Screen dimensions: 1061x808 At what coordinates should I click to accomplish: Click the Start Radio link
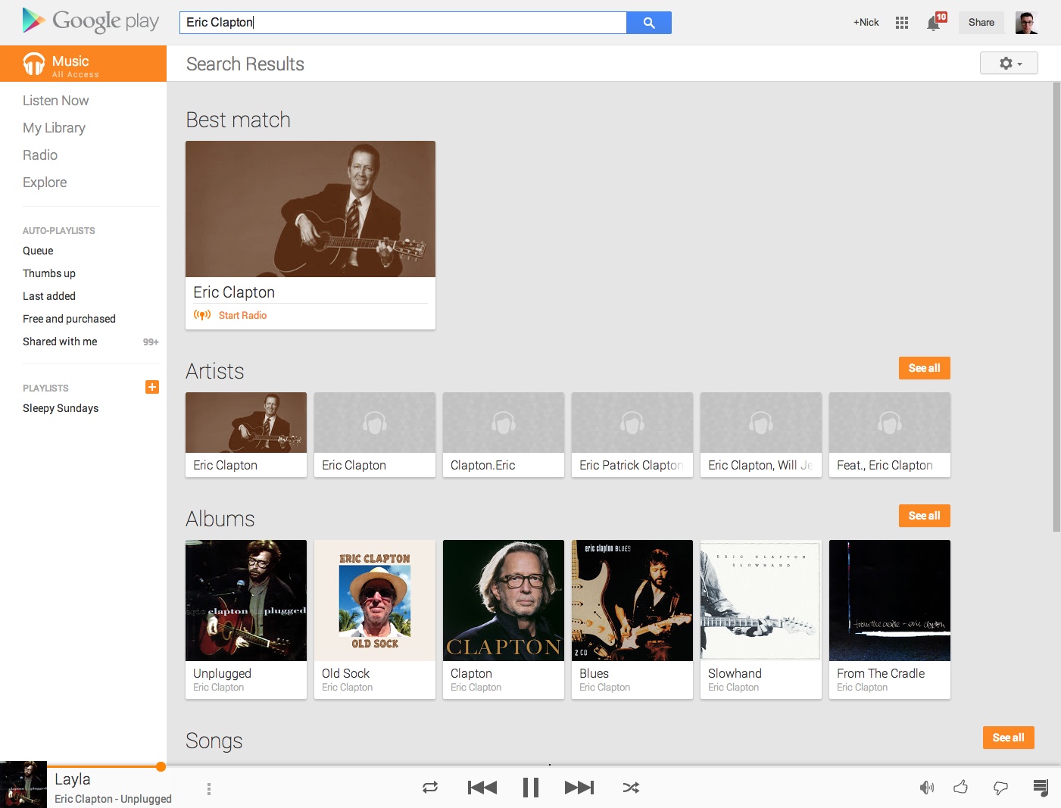pyautogui.click(x=242, y=315)
